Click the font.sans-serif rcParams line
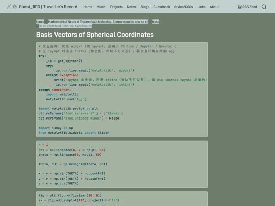 pyautogui.click(x=80, y=113)
